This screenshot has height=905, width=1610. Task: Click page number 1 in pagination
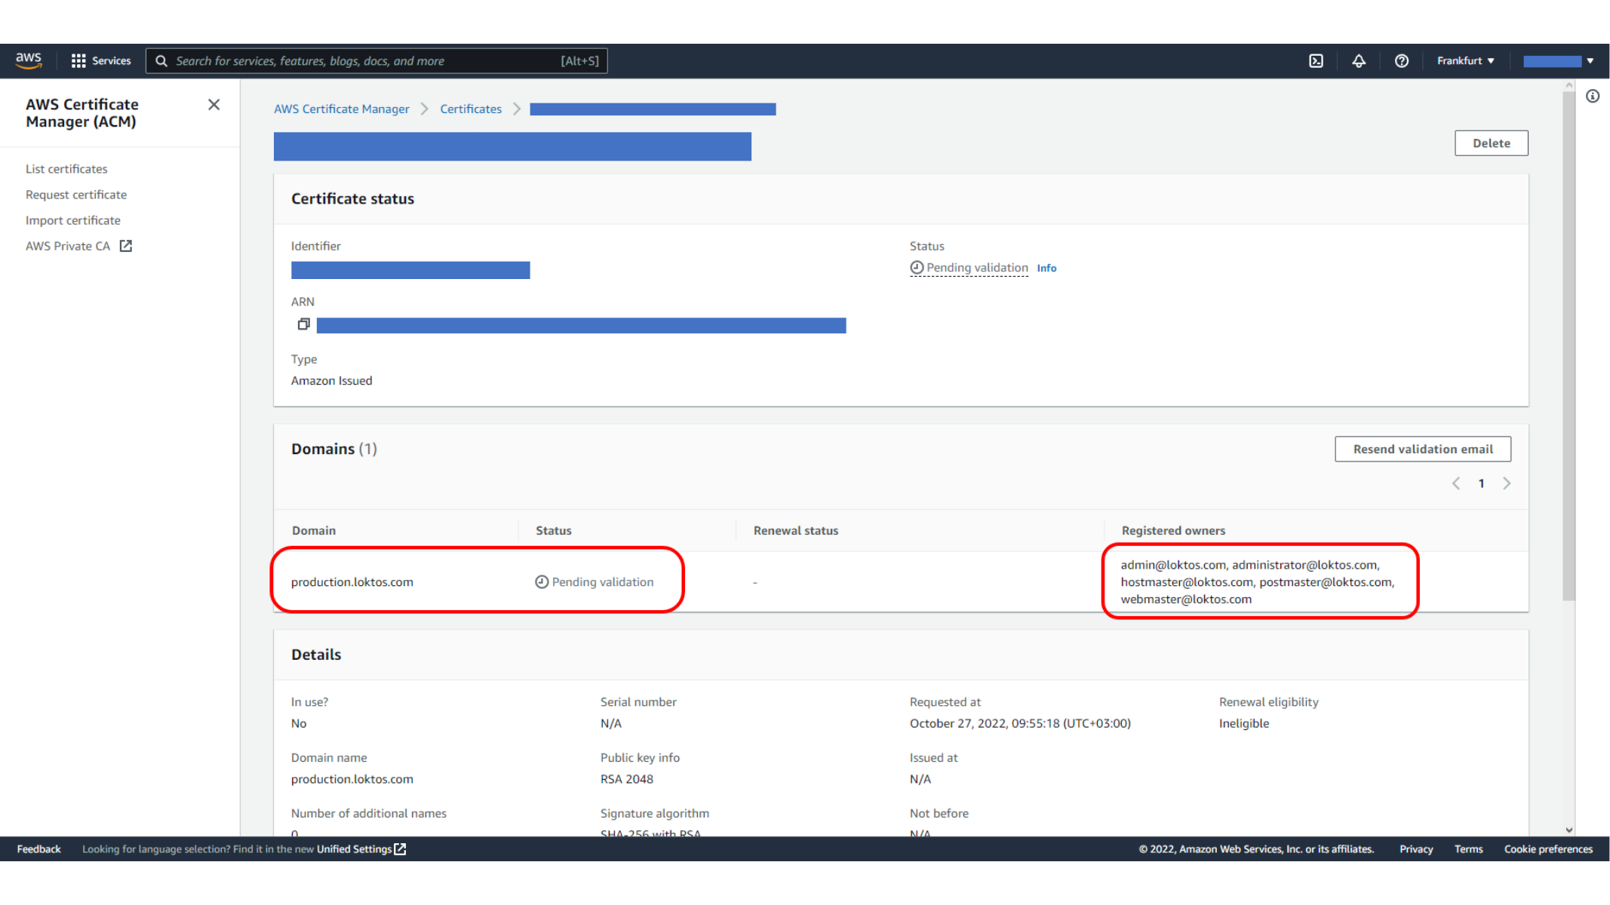point(1481,483)
